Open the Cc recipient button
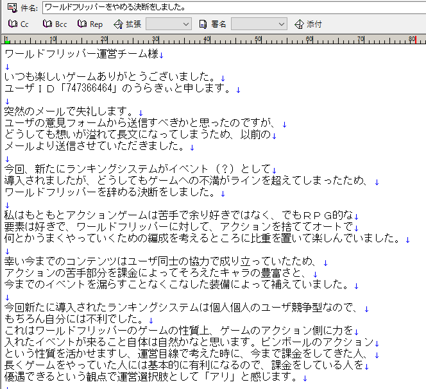The height and width of the screenshot is (389, 426). click(18, 24)
